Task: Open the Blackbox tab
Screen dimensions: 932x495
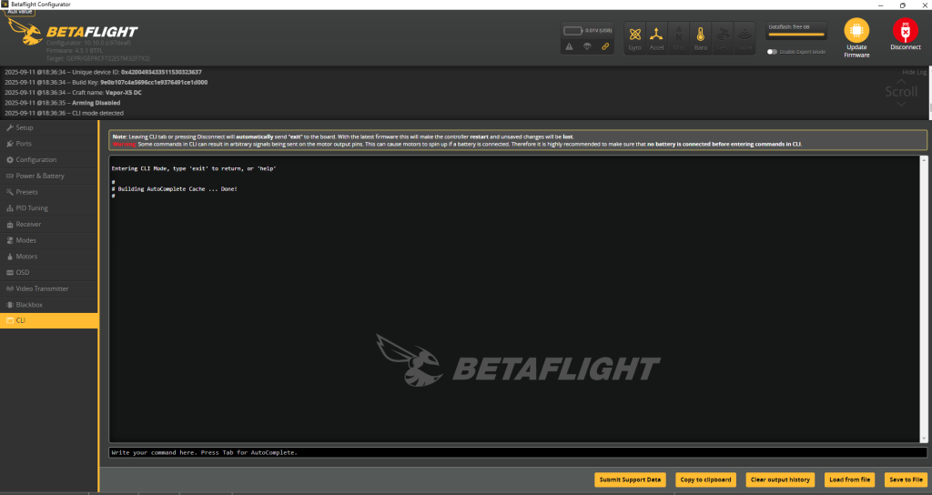Action: [49, 304]
